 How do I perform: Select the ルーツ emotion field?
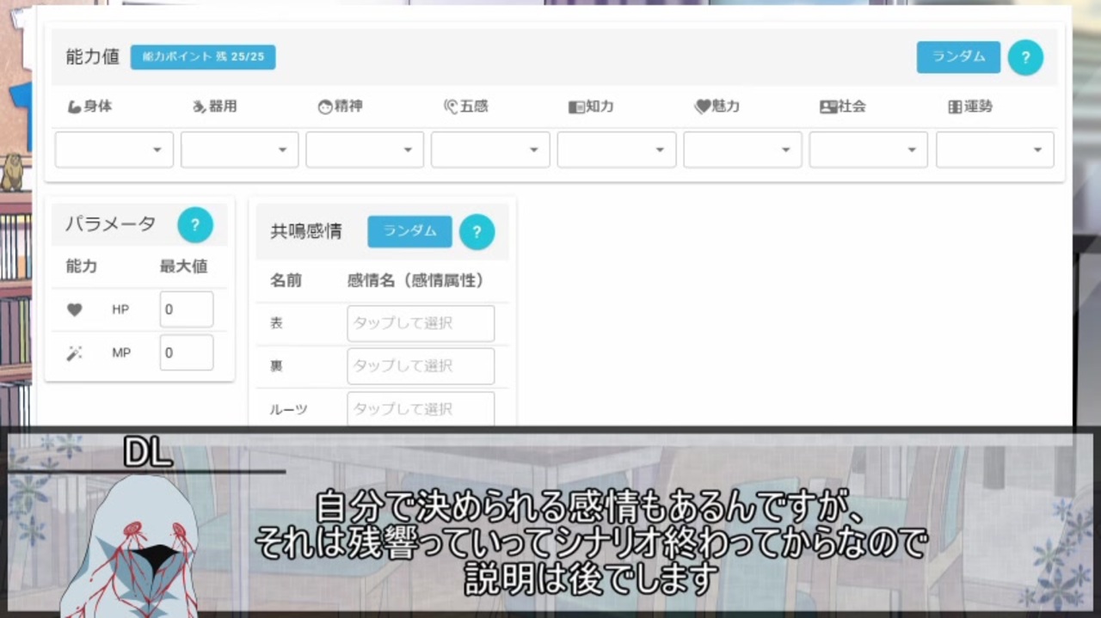click(421, 409)
